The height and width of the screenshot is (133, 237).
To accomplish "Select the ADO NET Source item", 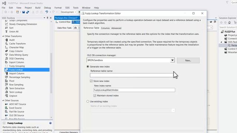I will (17, 104).
